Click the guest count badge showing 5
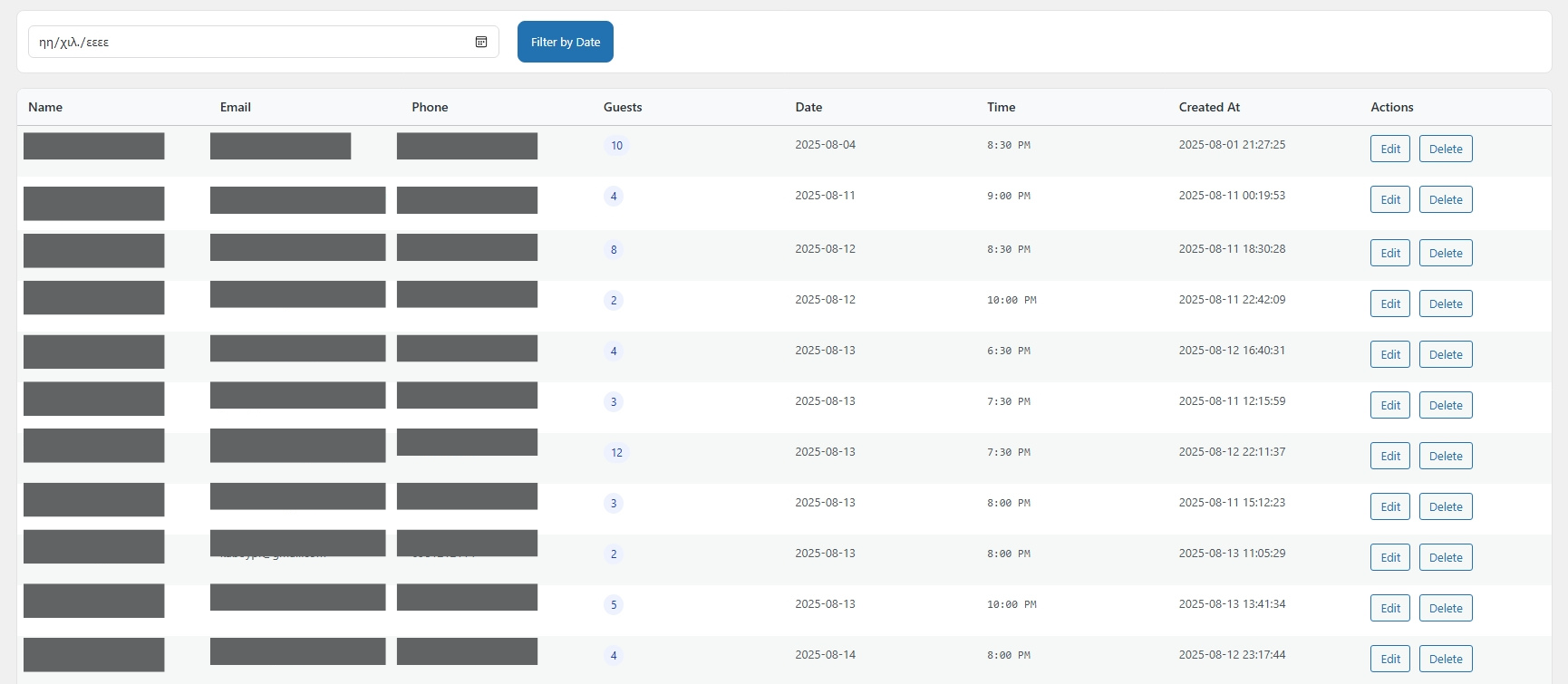Screen dimensions: 1568x684 coord(614,604)
